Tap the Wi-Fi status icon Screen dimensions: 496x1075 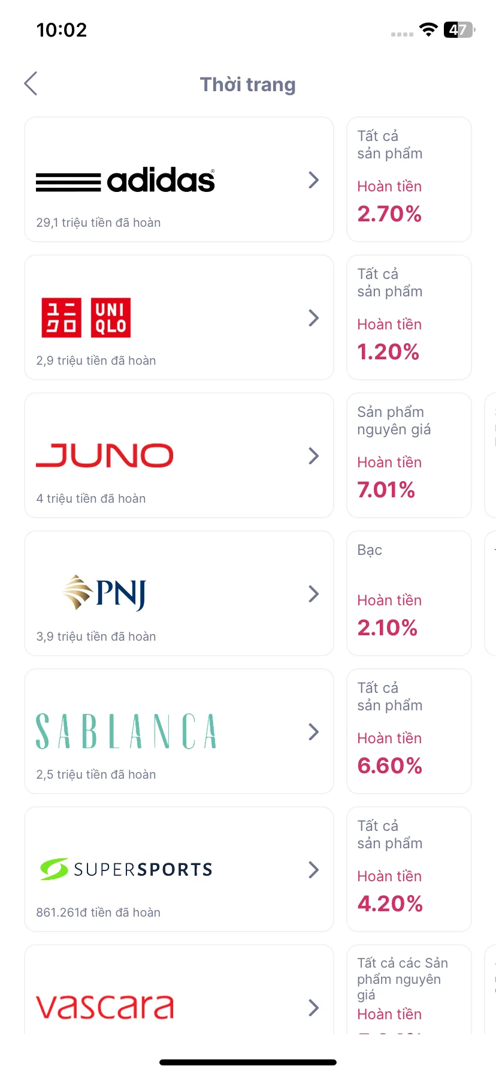pyautogui.click(x=428, y=29)
